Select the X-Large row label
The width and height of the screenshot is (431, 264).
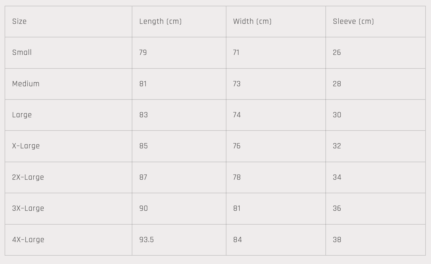[26, 146]
